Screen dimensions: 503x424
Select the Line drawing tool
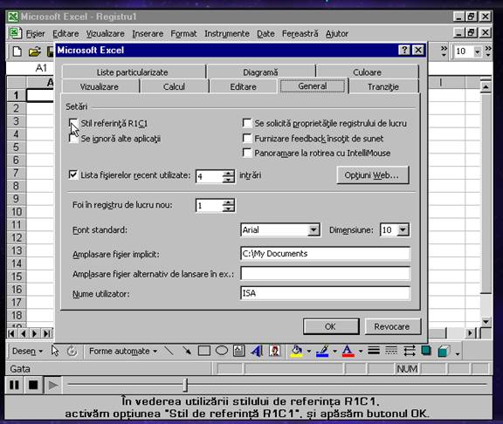click(169, 351)
